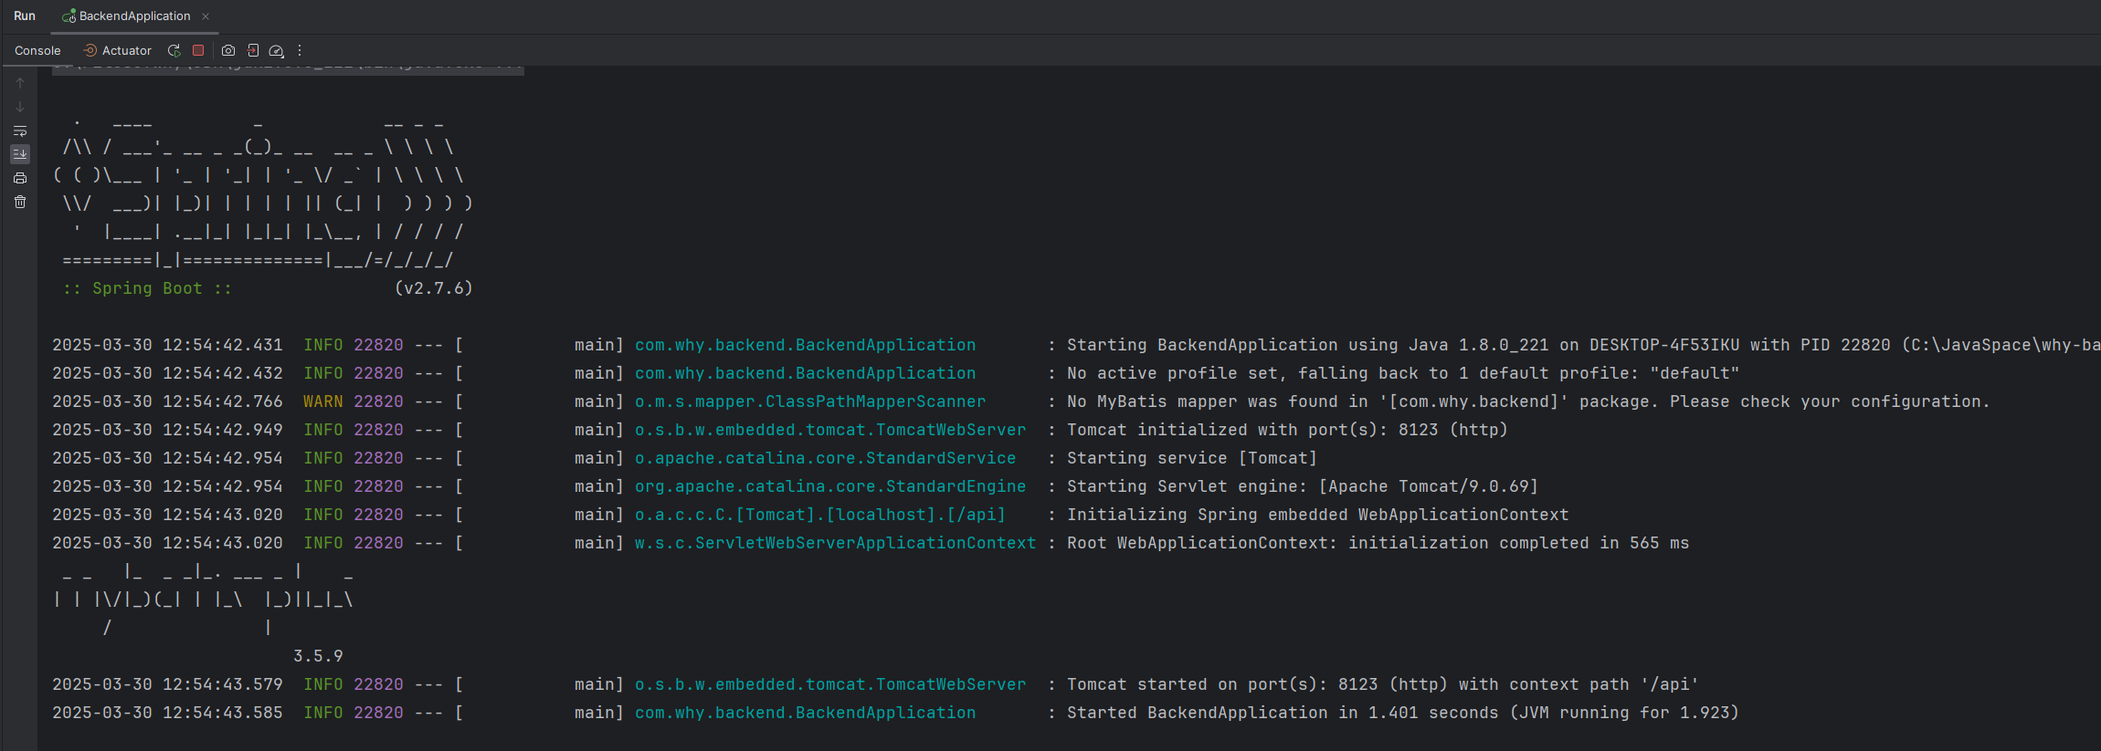
Task: Click the '(v2.7.6)' version text
Action: click(x=434, y=288)
